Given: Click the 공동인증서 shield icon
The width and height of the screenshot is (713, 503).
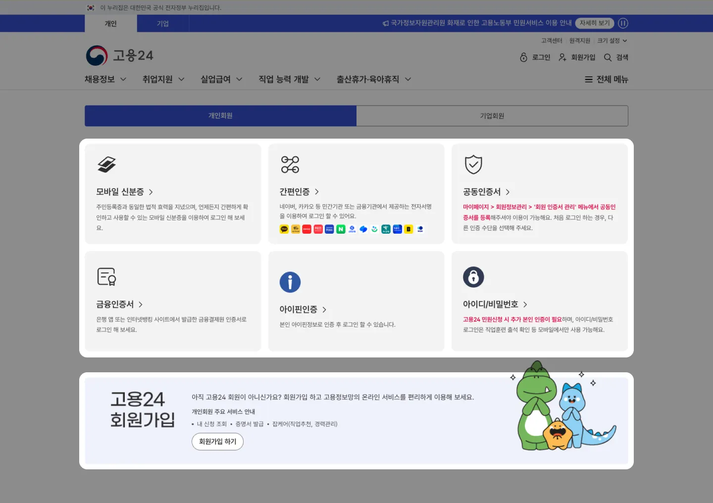Looking at the screenshot, I should (x=473, y=164).
